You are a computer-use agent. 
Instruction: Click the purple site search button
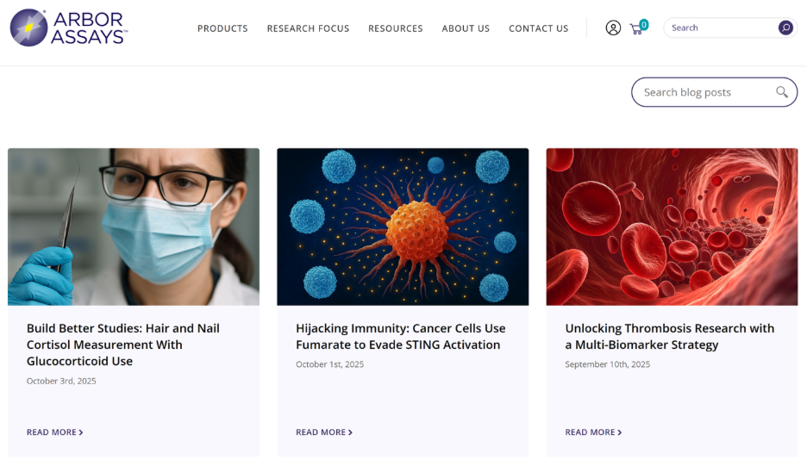pyautogui.click(x=785, y=28)
